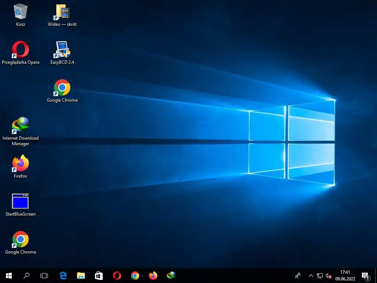Image resolution: width=377 pixels, height=283 pixels.
Task: Open Microsoft Store from the taskbar
Action: click(x=99, y=276)
